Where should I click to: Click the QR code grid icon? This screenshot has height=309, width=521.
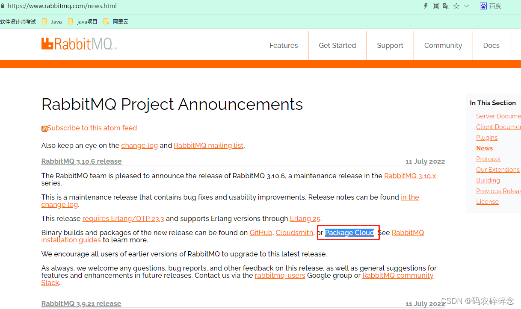click(x=436, y=6)
